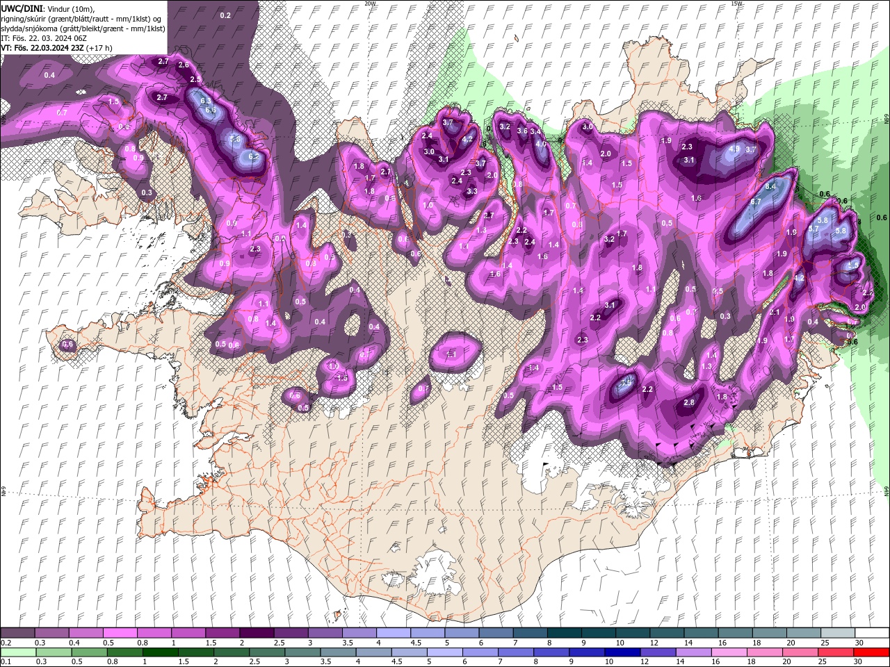Viewport: 890px width, 667px height.
Task: Choose the pale lavender 4–4.5 snow scale swatch
Action: (x=392, y=632)
